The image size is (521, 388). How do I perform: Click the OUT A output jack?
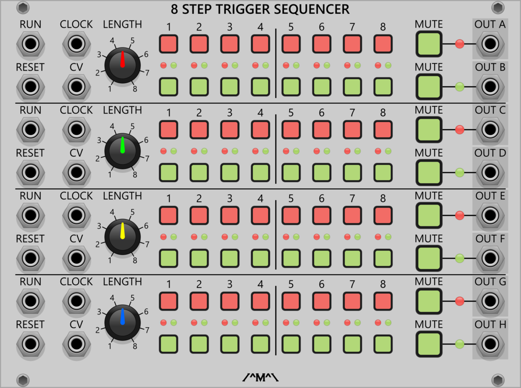pos(490,44)
